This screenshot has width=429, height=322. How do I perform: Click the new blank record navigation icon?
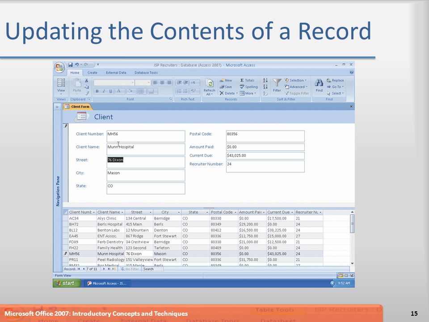tap(114, 269)
